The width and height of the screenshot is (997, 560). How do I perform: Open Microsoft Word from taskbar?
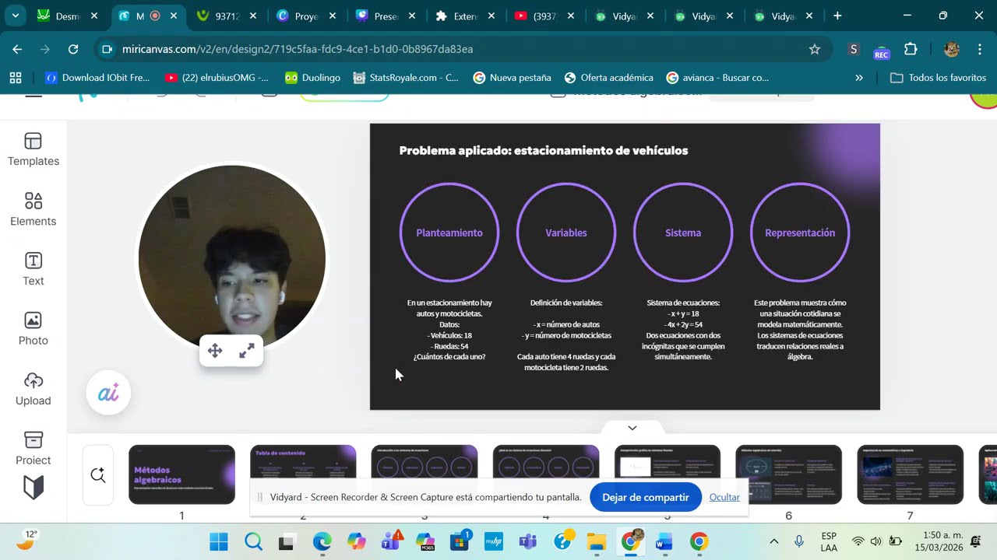point(664,541)
